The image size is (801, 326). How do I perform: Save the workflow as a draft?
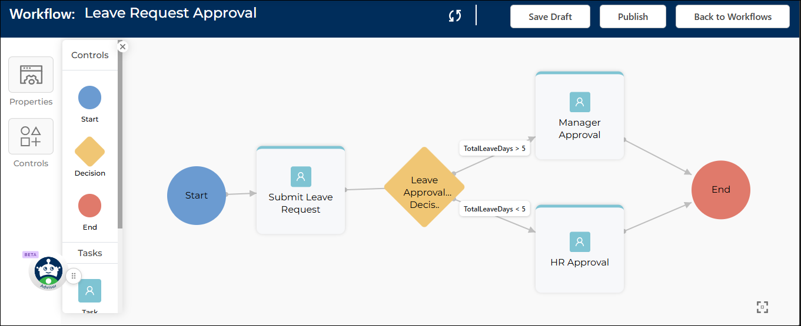[550, 16]
